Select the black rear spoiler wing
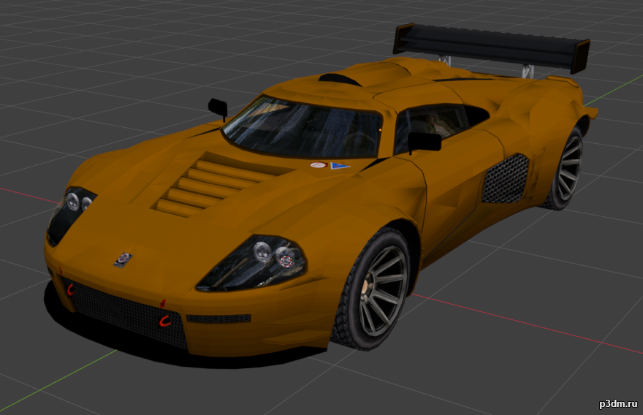The height and width of the screenshot is (415, 643). tap(492, 48)
